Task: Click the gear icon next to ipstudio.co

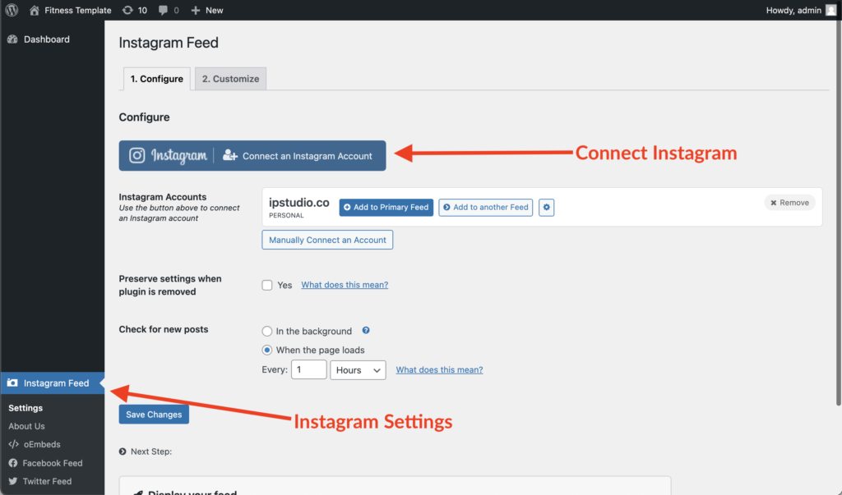Action: tap(546, 207)
